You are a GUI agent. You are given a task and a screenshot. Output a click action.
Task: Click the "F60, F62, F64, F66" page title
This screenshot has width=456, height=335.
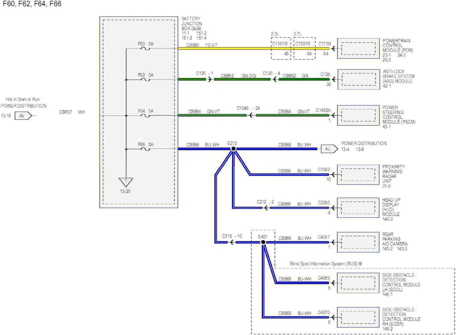pos(32,4)
